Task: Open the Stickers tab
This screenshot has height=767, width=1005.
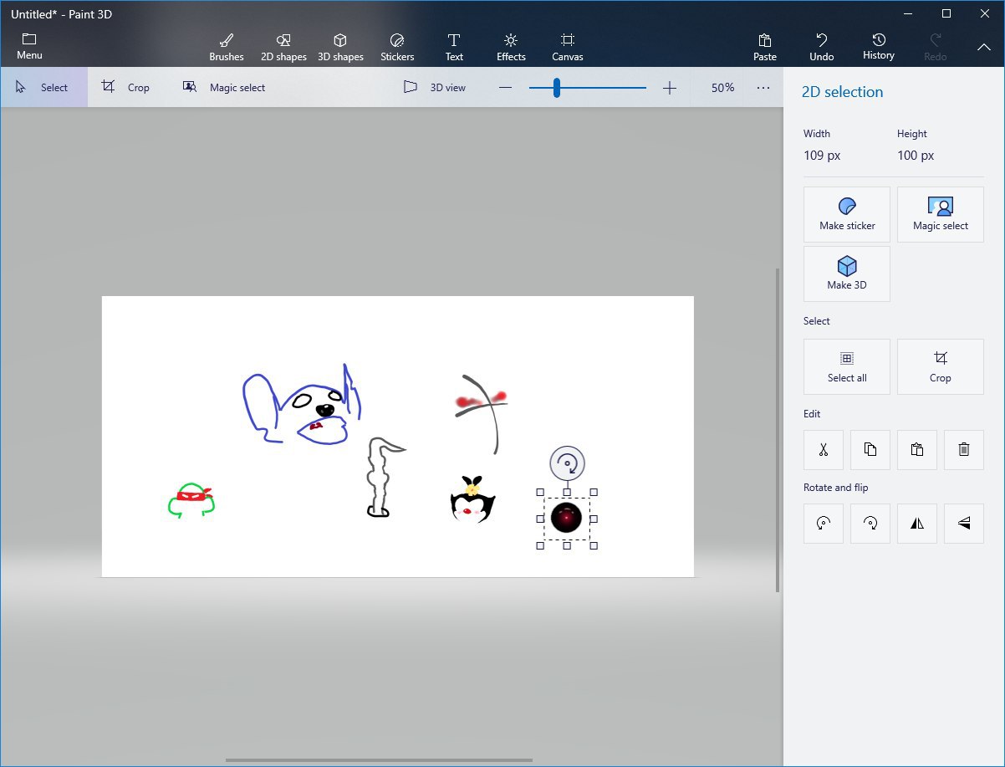Action: click(x=397, y=48)
